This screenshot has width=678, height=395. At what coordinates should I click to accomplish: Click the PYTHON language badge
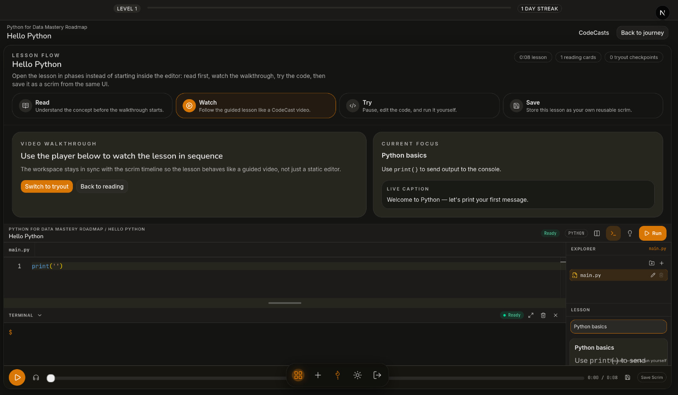(576, 233)
